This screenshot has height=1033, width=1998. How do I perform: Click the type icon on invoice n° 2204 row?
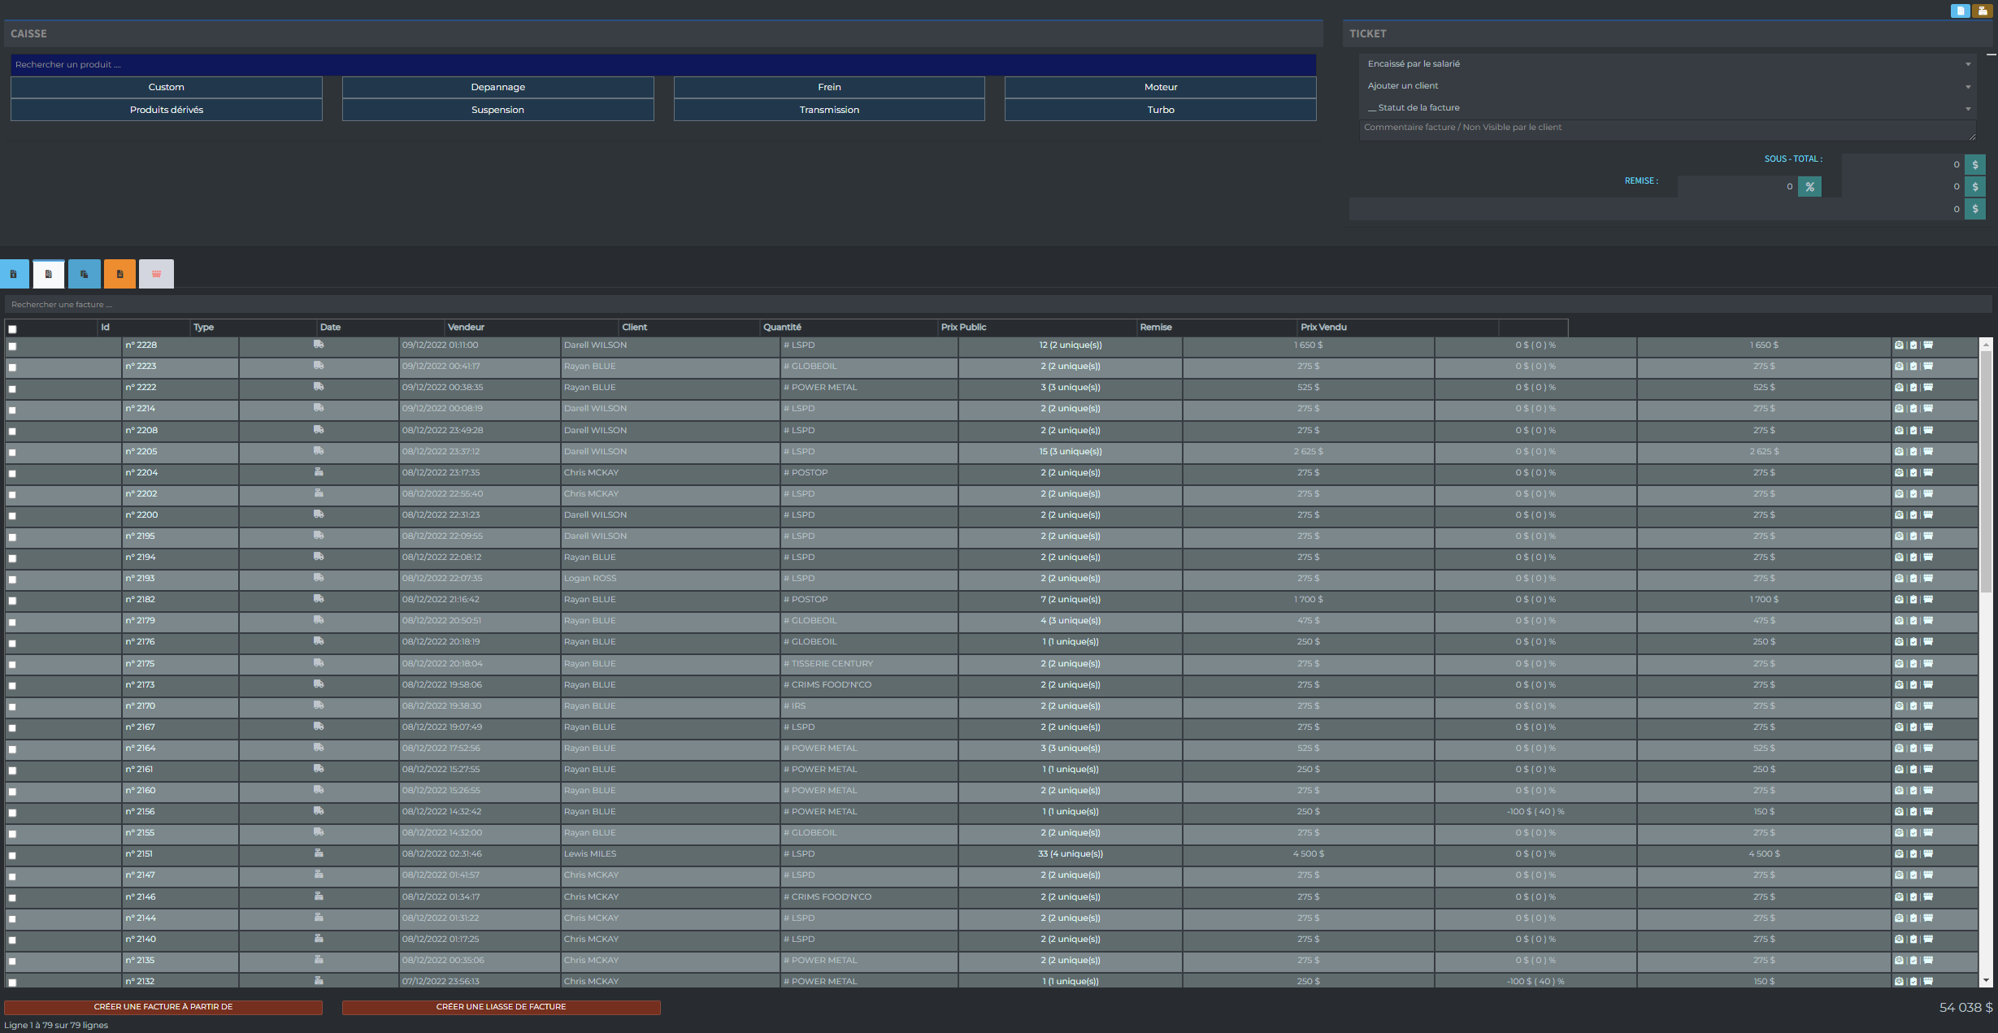coord(319,472)
